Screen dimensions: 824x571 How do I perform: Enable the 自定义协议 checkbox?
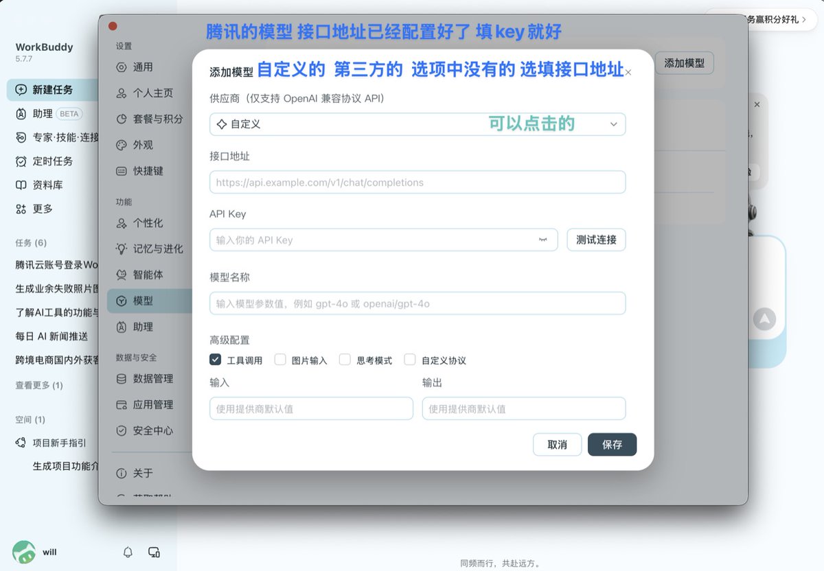410,360
